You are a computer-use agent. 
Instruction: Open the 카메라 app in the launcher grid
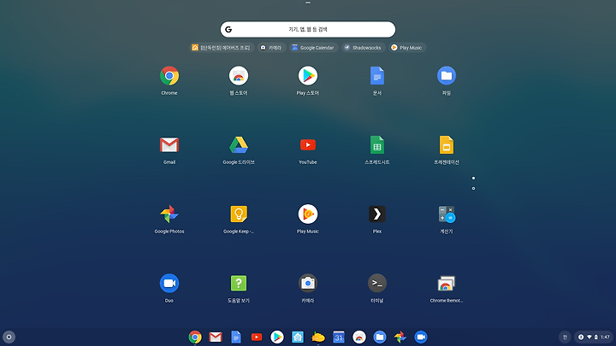tap(308, 284)
